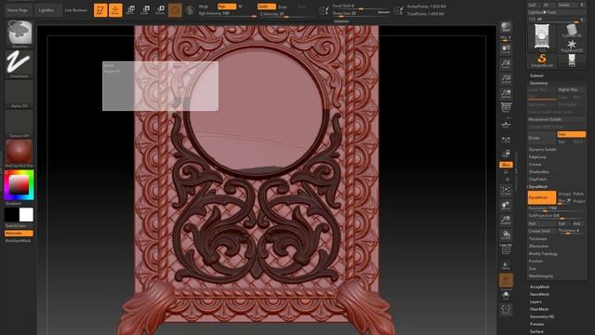595x335 pixels.
Task: Click the Reconstruct Subdiv button
Action: 556,119
